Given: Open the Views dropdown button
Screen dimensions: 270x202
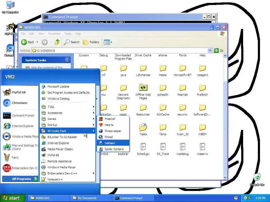Looking at the screenshot, I should 108,42.
